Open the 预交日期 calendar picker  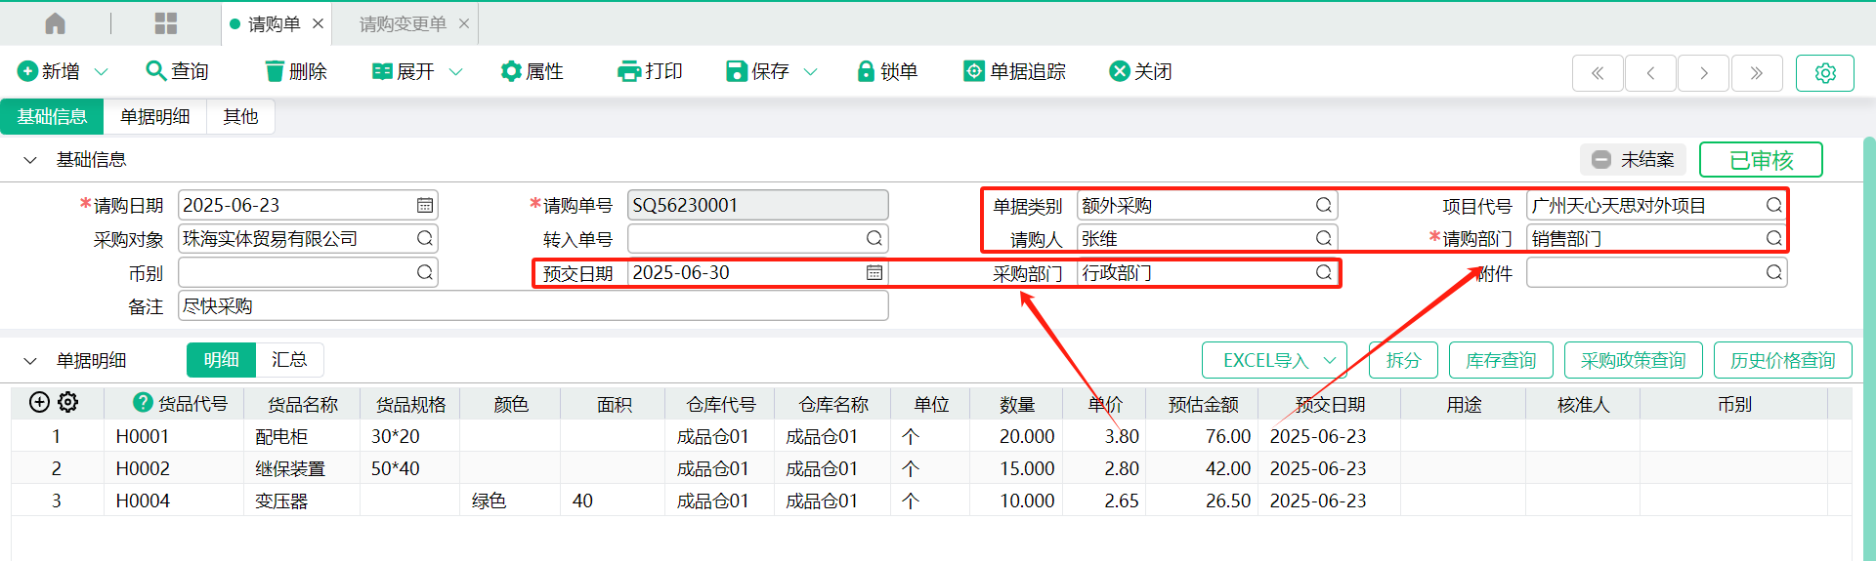[874, 272]
